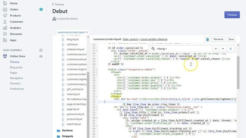Collapse code fold at line 15

(x=96, y=51)
